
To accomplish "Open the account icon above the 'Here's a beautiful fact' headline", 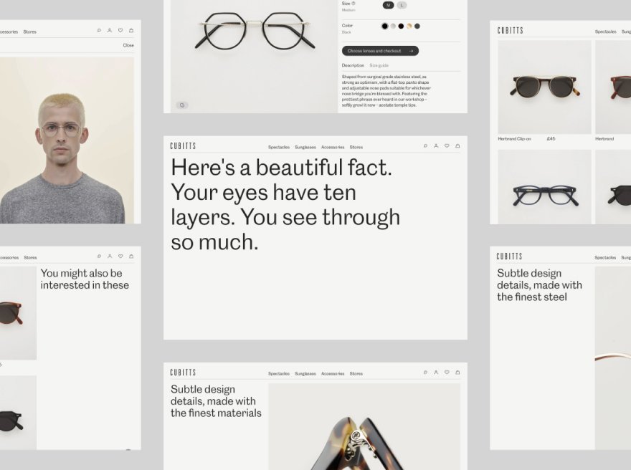I will pyautogui.click(x=436, y=146).
